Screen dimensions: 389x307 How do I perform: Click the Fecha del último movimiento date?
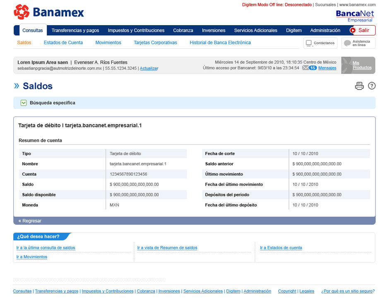(x=305, y=185)
